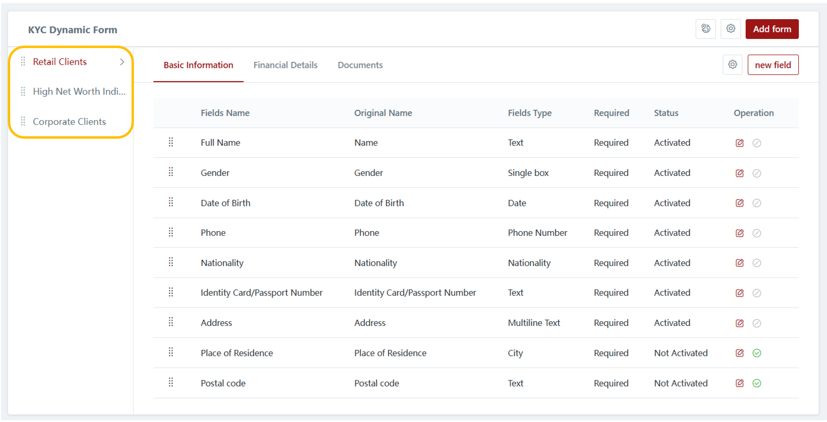Switch to the Financial Details tab
Image resolution: width=827 pixels, height=422 pixels.
point(285,65)
